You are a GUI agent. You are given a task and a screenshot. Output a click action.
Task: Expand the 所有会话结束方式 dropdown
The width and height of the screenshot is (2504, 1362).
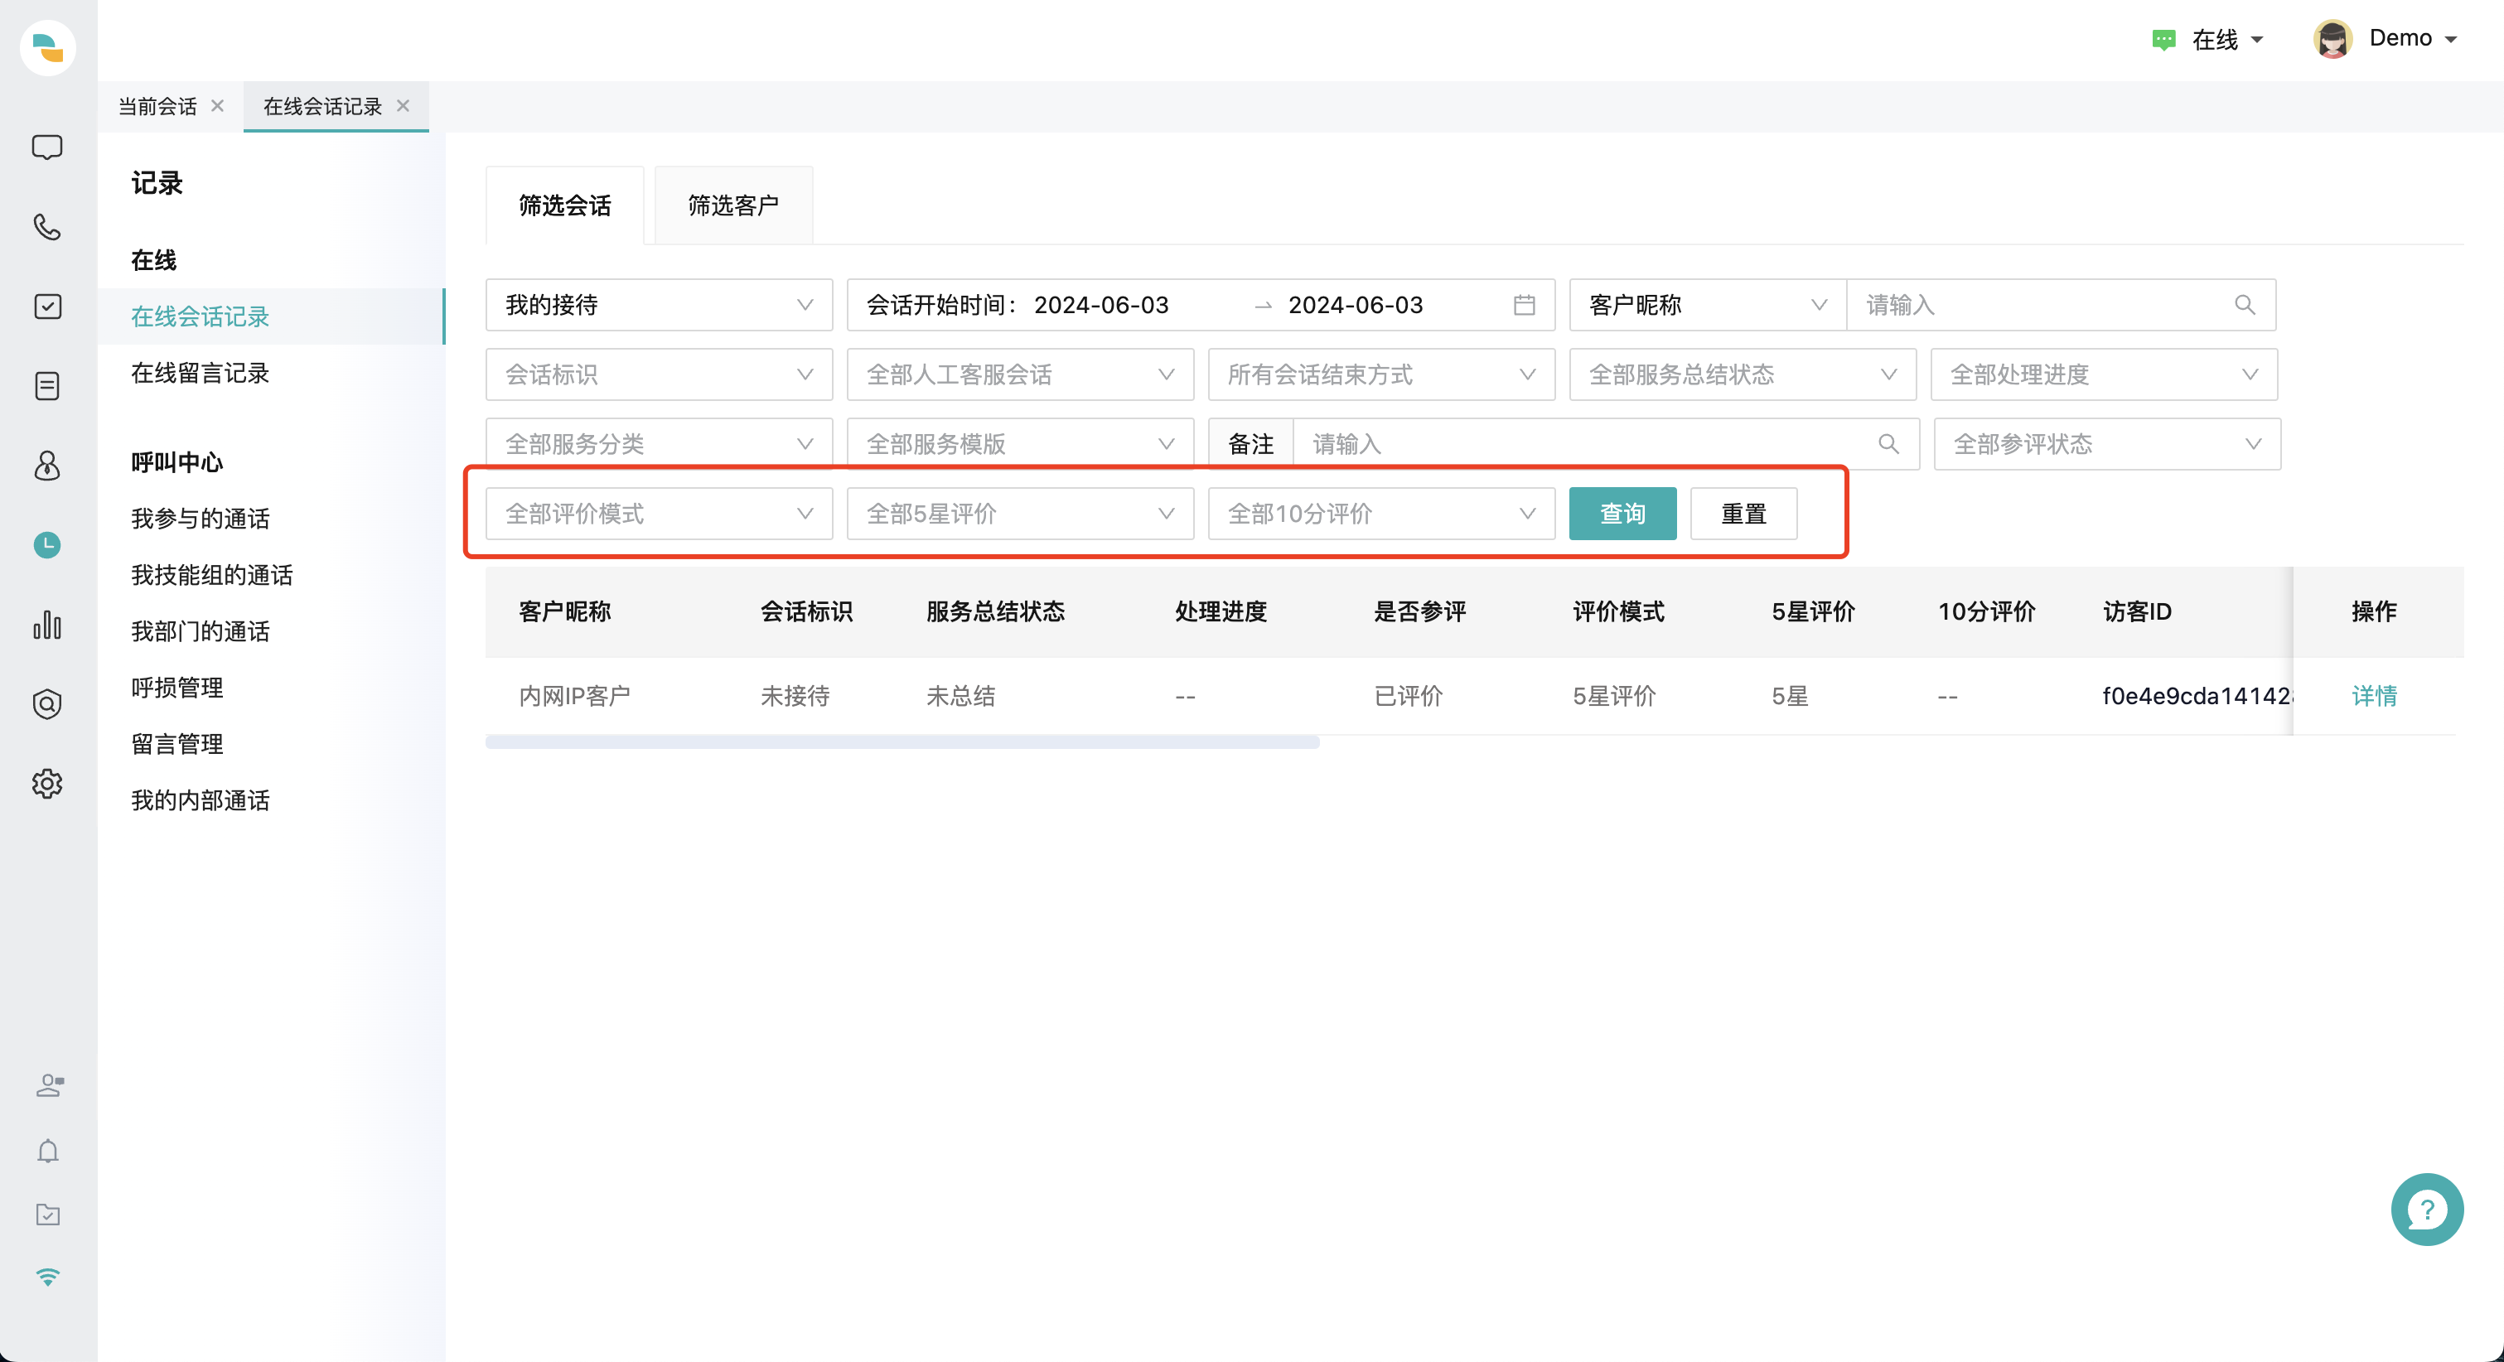pyautogui.click(x=1381, y=374)
